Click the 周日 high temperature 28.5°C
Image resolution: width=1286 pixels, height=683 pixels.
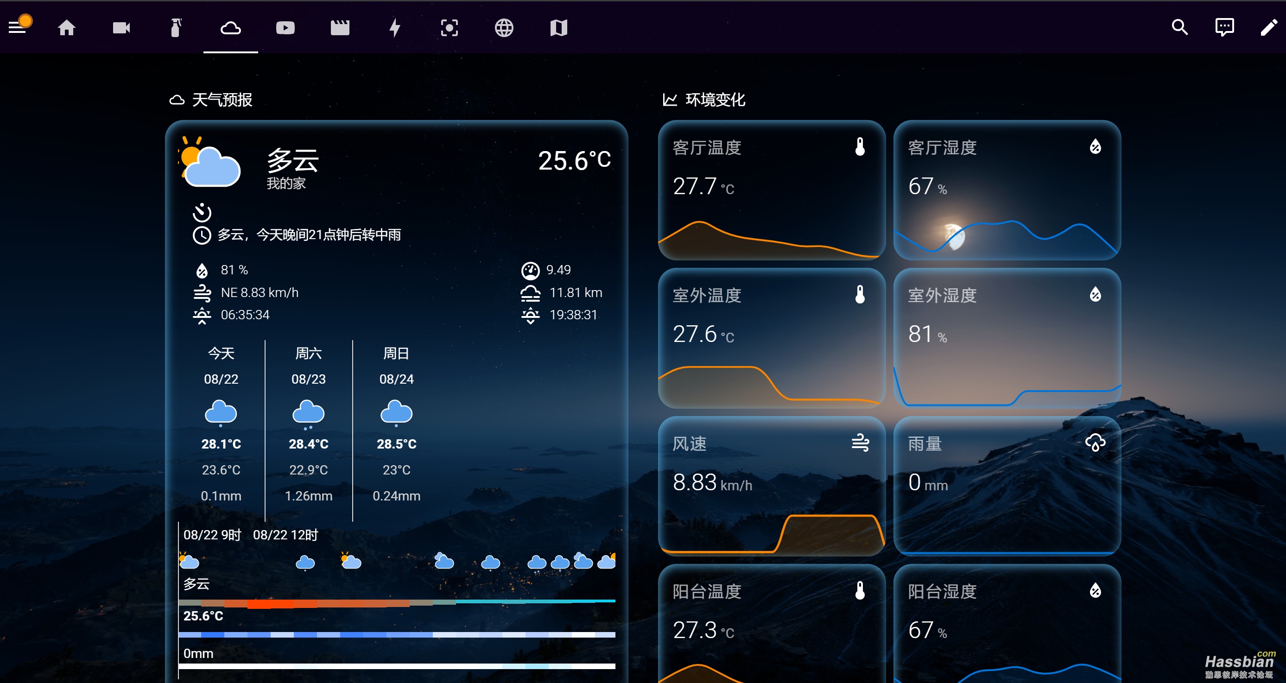pos(396,444)
